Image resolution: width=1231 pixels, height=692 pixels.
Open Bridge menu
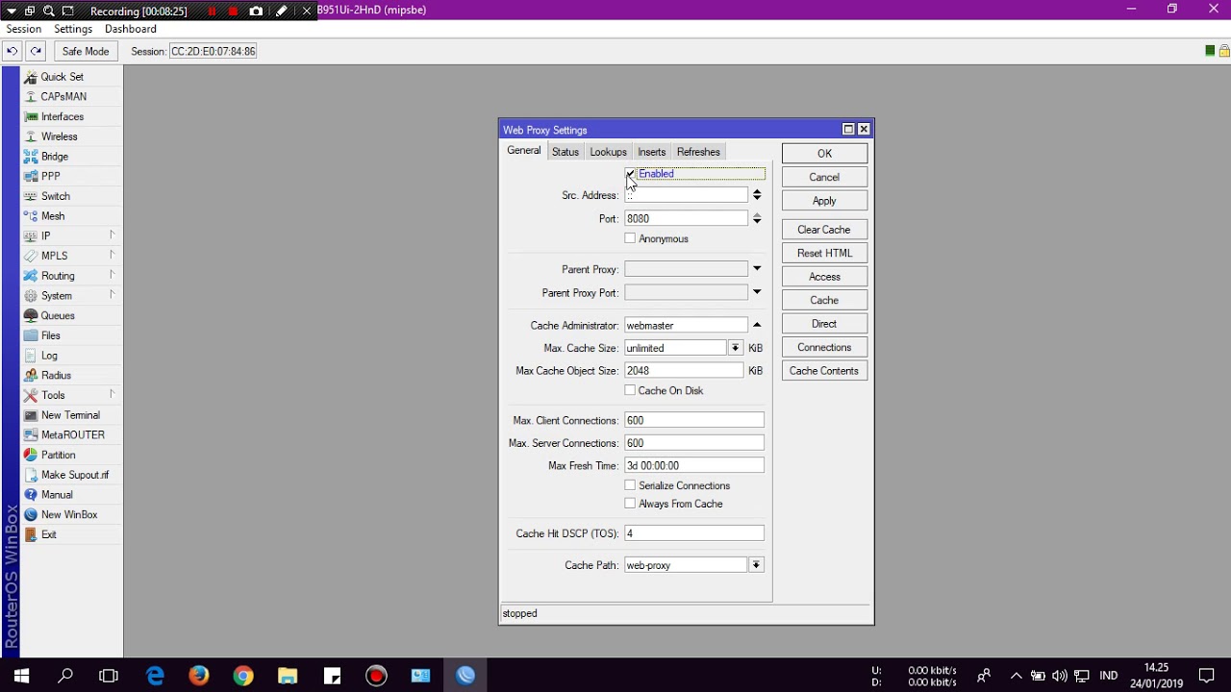[55, 157]
